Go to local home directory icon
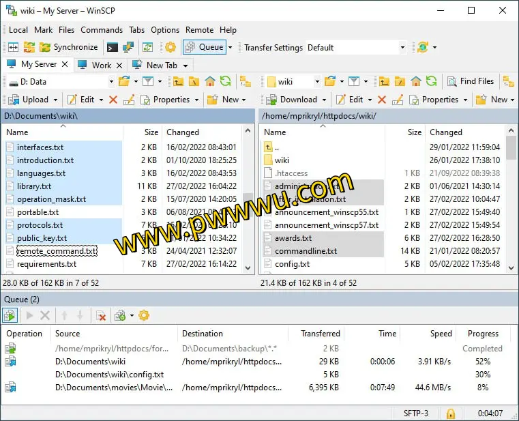This screenshot has height=421, width=519. [210, 81]
